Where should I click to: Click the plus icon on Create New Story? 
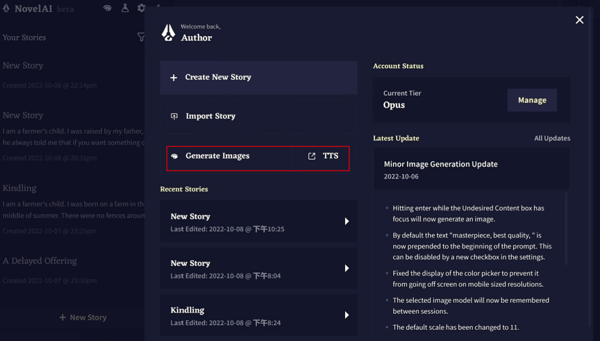click(x=173, y=77)
